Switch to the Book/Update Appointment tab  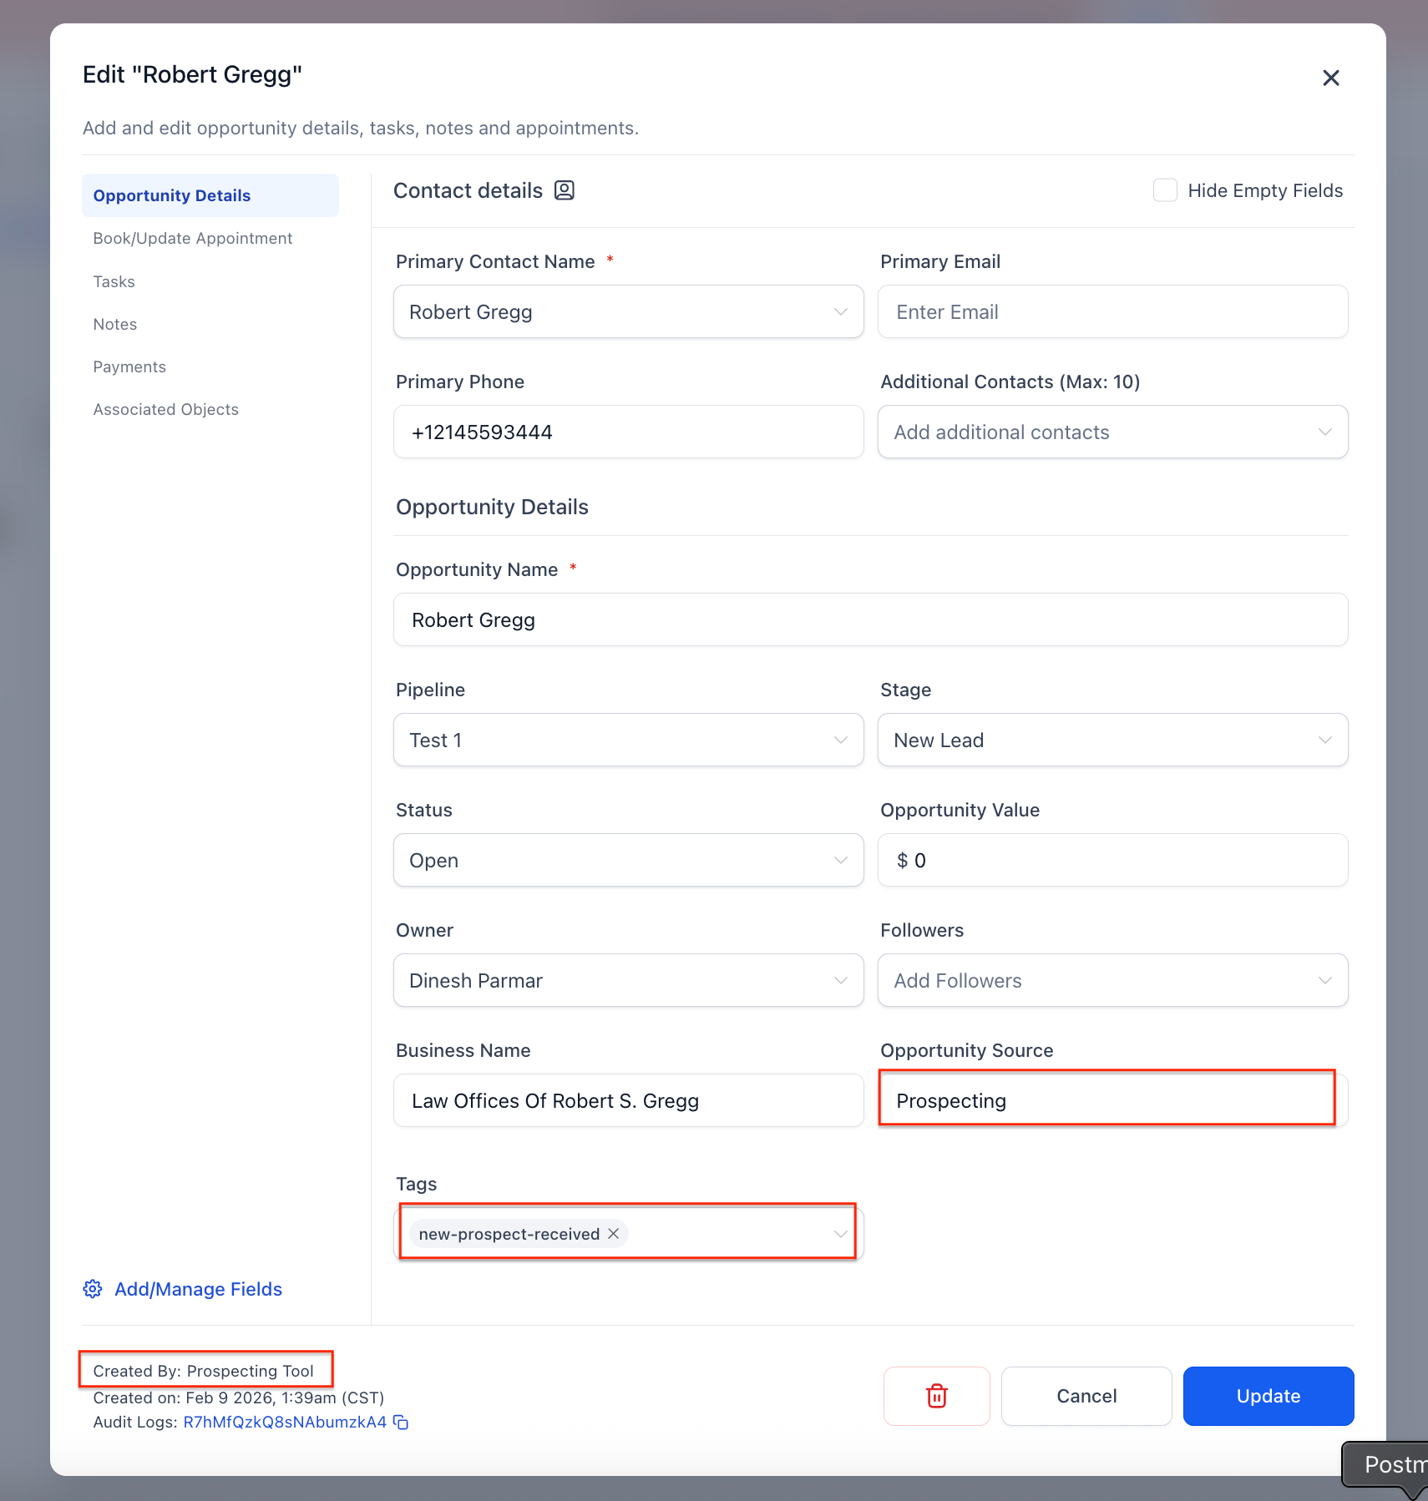pos(193,238)
